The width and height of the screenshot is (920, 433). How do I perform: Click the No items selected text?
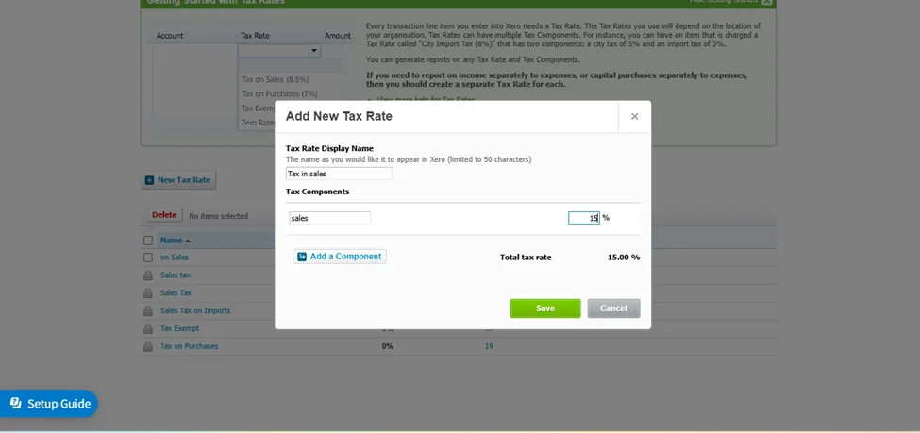[218, 216]
